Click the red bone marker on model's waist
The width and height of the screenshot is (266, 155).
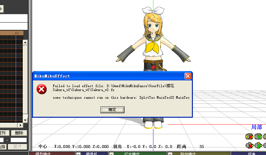click(153, 67)
